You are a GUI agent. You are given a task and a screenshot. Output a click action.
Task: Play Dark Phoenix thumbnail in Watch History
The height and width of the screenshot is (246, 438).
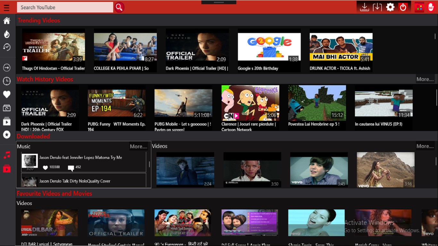(50, 103)
